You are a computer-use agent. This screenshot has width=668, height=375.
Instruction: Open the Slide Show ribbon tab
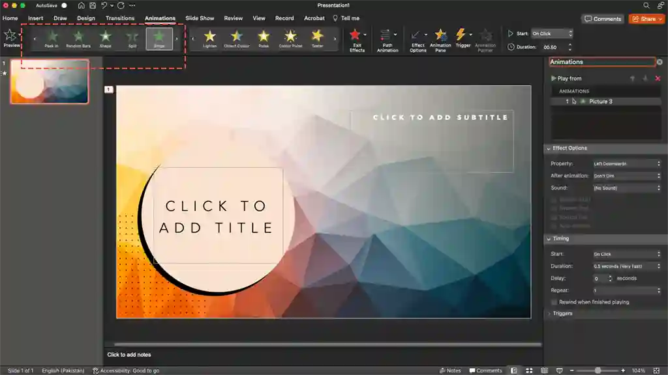coord(200,18)
